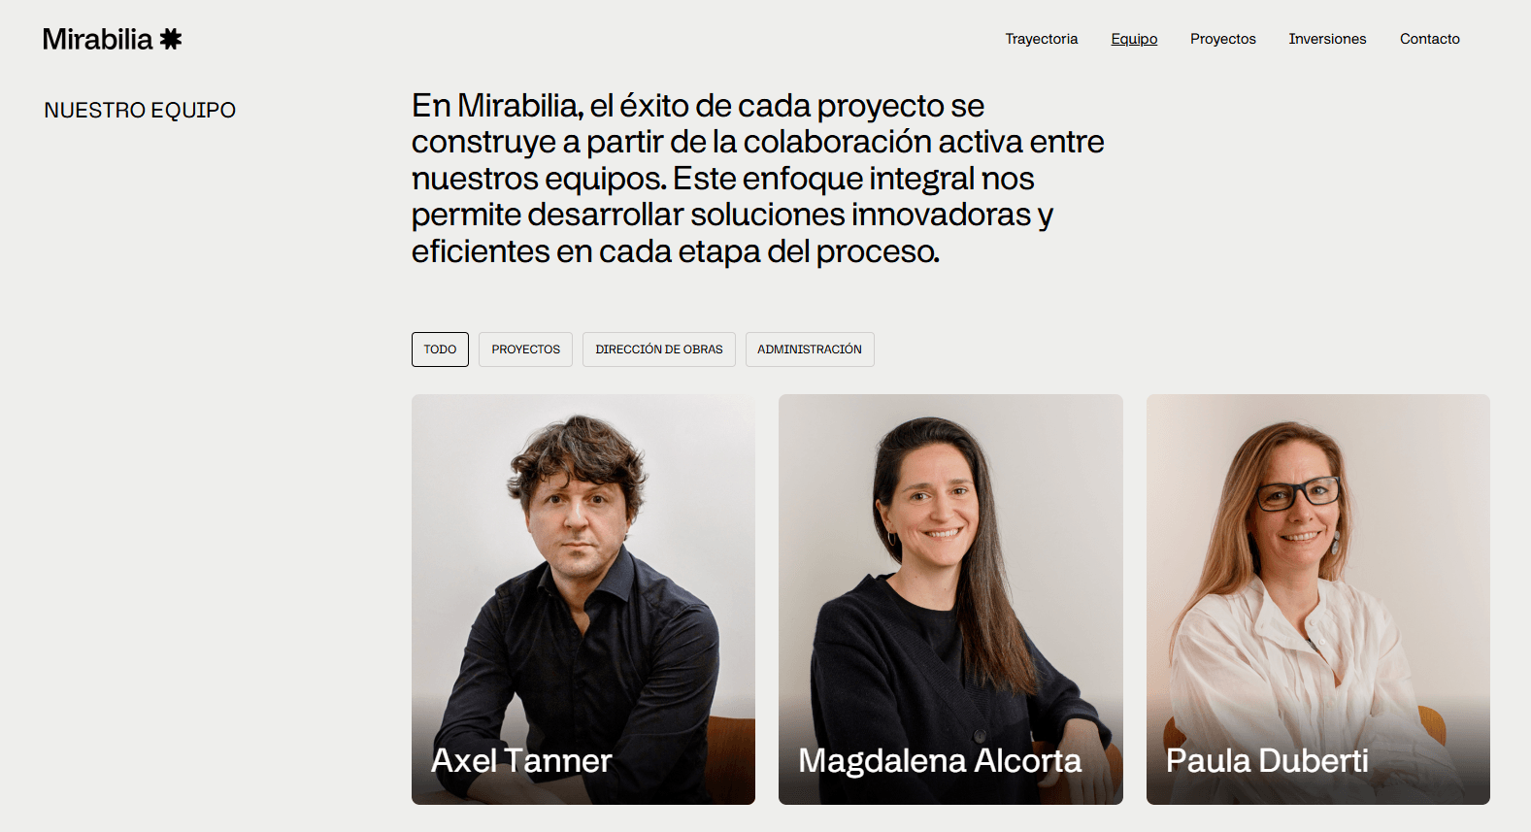This screenshot has width=1531, height=832.
Task: Click the Paula Duberti name caption
Action: (1267, 760)
